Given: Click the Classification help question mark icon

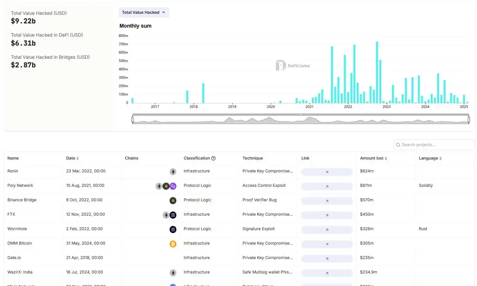Looking at the screenshot, I should pyautogui.click(x=213, y=158).
